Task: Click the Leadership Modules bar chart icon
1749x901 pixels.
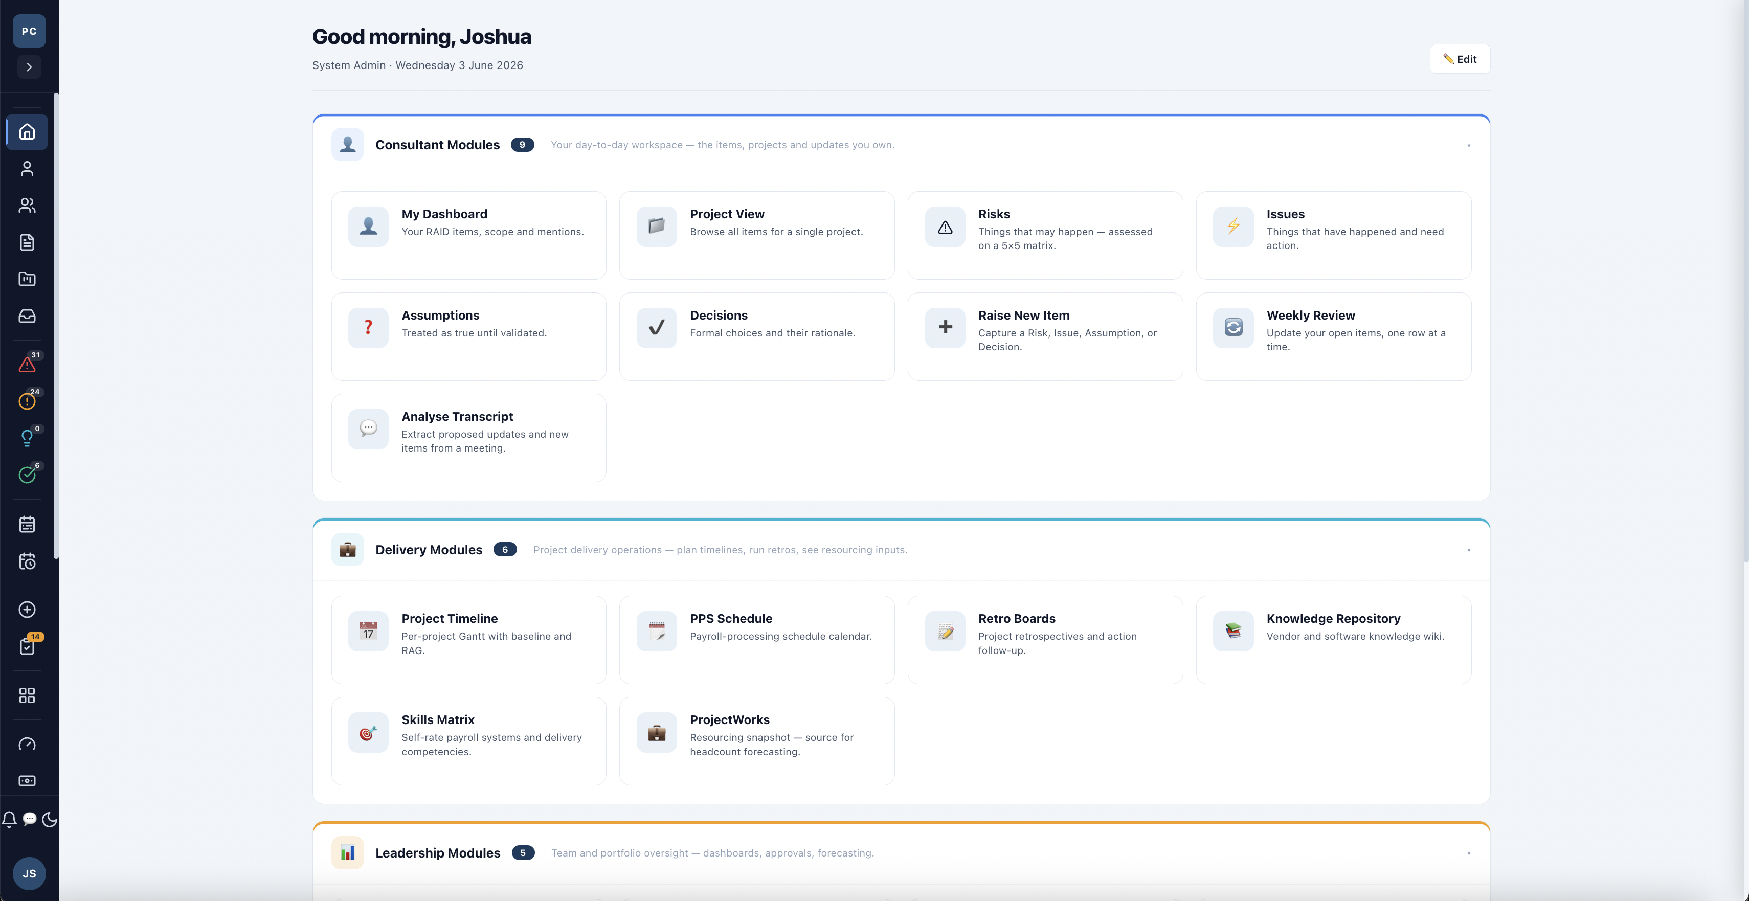Action: coord(348,853)
